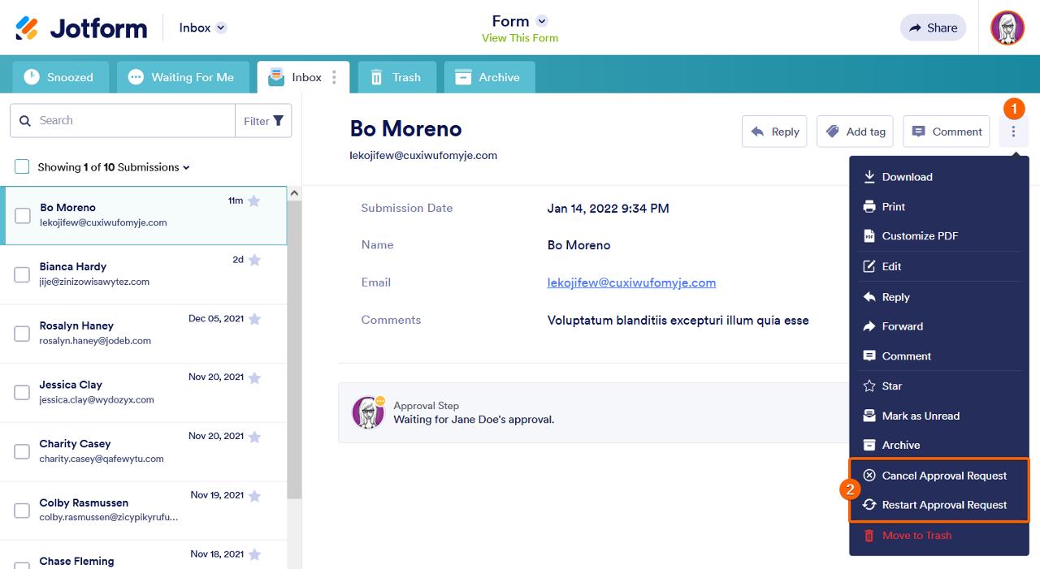
Task: Click the Waiting For Me chat icon
Action: point(136,77)
